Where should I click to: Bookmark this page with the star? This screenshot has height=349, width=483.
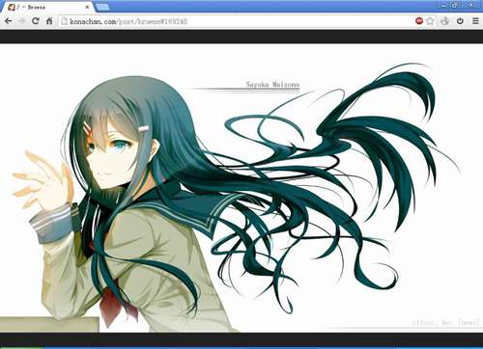[x=430, y=21]
